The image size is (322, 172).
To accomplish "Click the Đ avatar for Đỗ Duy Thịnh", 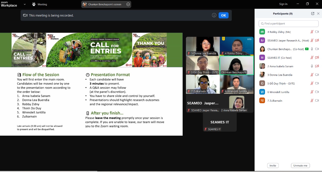I will (262, 83).
